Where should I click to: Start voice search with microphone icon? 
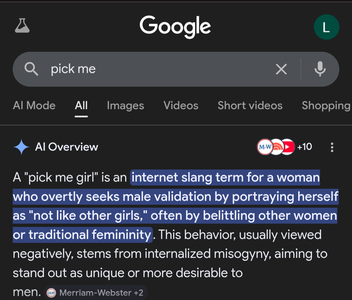point(320,69)
